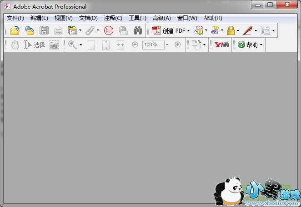Screen dimensions: 301x207
Task: Open the 文件(F) menu
Action: click(15, 18)
